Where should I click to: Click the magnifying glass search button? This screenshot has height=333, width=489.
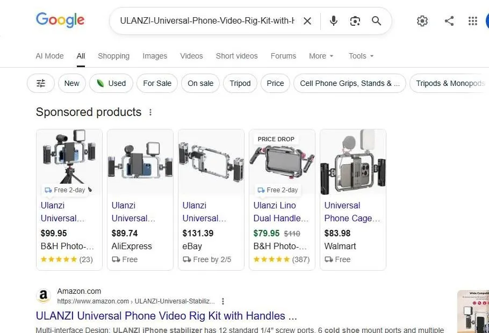(x=376, y=21)
